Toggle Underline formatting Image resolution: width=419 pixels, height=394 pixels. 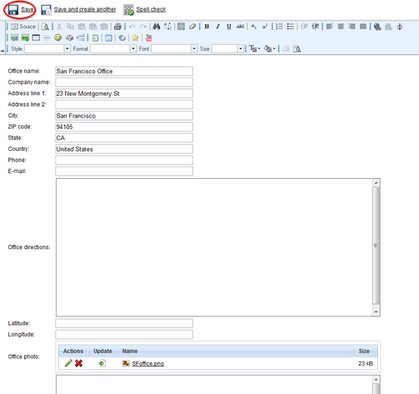pyautogui.click(x=228, y=26)
